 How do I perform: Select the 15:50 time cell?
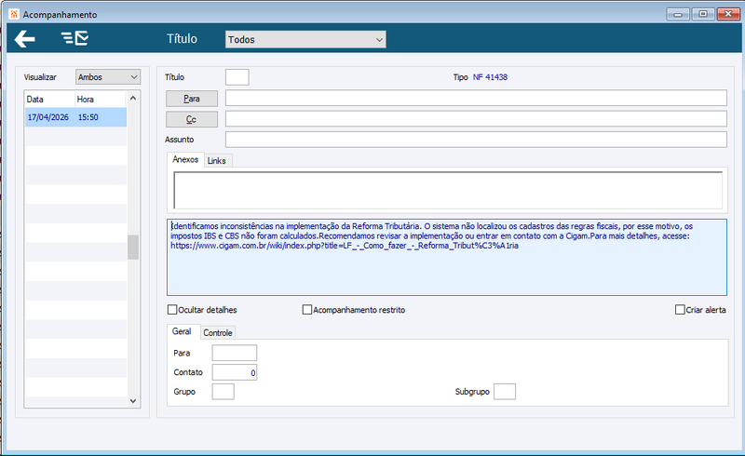pos(88,117)
